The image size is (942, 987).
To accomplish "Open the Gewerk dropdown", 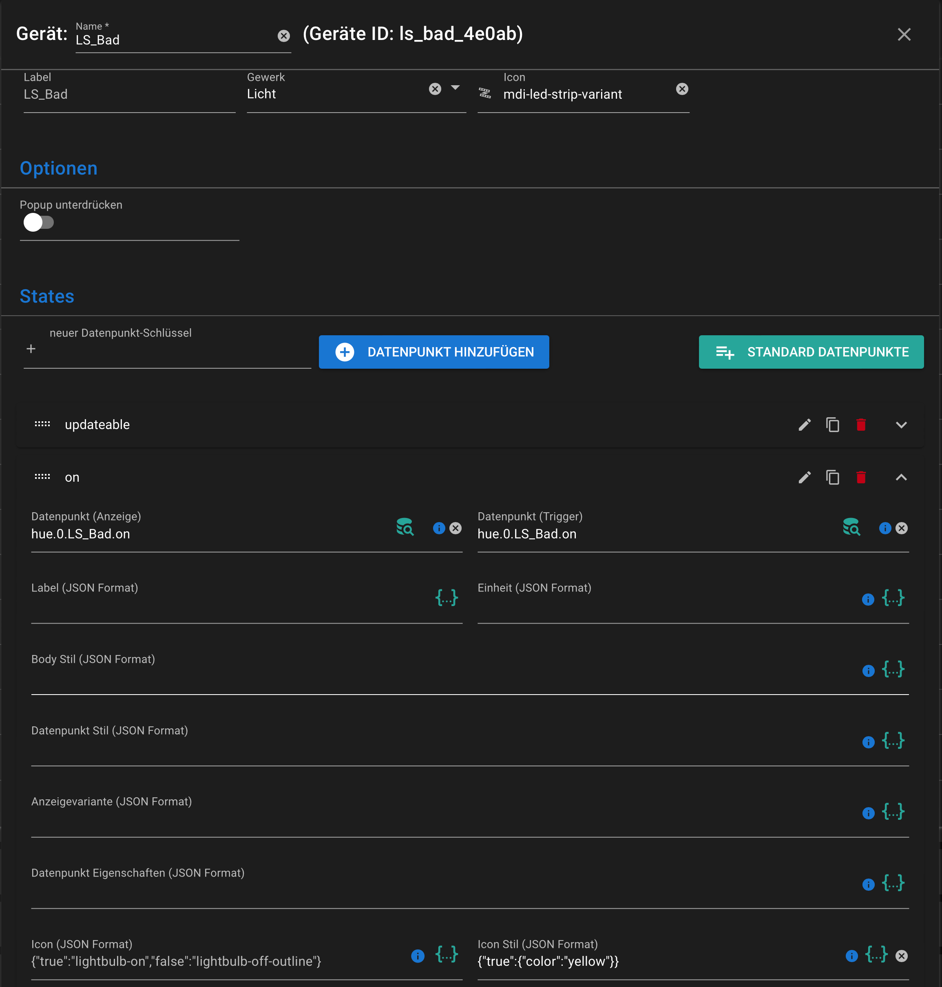I will click(x=455, y=88).
